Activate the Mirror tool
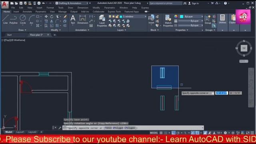Image resolution: width=256 pixels, height=144 pixels. [52, 21]
